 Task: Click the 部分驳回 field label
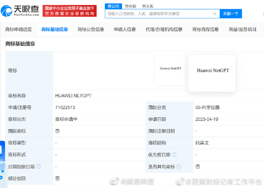click(x=17, y=178)
